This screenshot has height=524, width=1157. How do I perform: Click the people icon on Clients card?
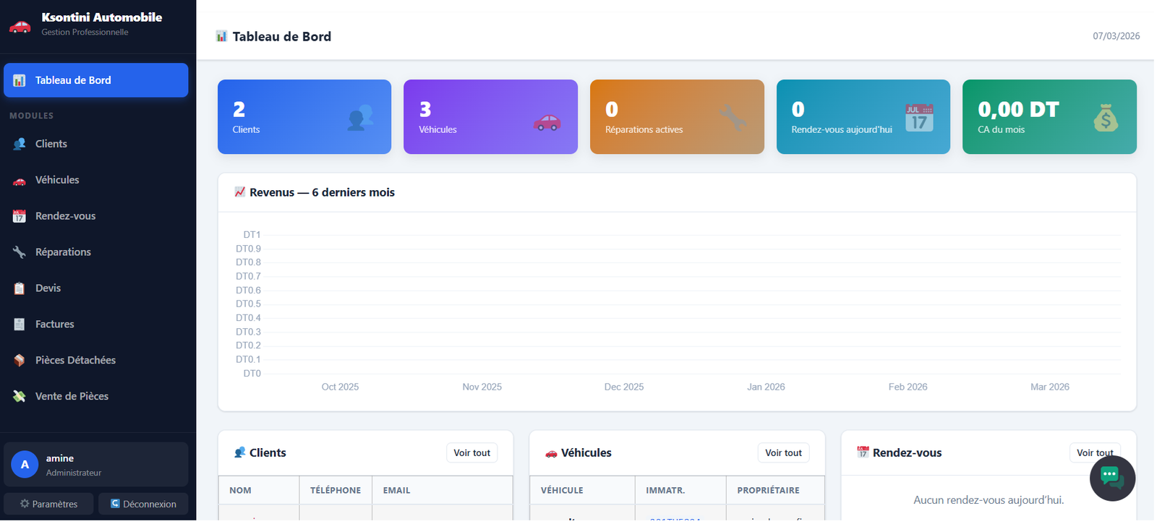pos(360,117)
